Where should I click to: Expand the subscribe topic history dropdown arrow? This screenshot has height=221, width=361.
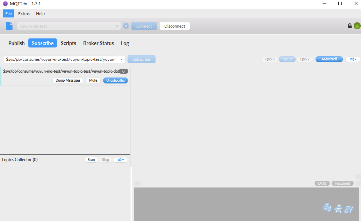click(122, 59)
